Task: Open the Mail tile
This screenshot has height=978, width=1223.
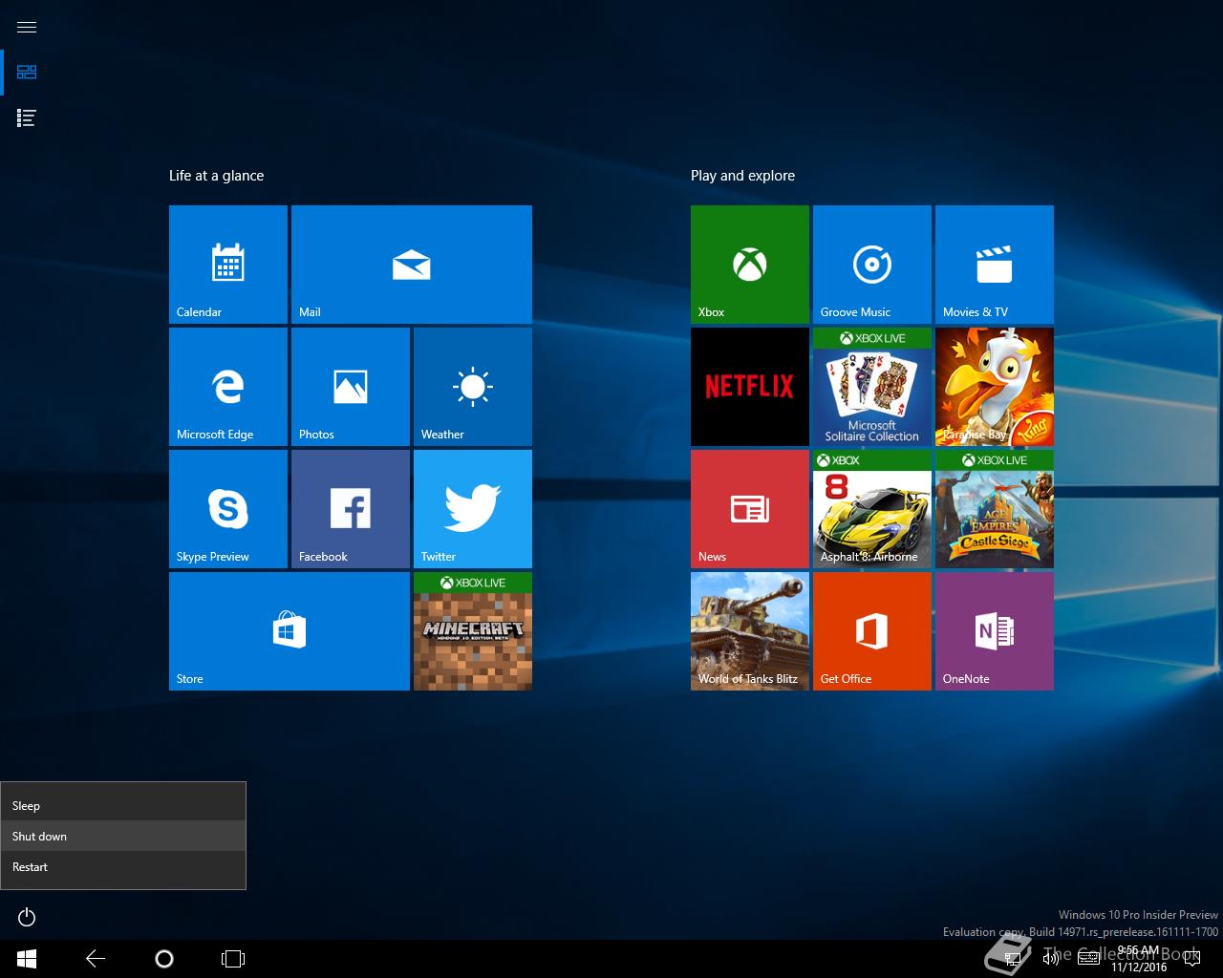Action: [412, 265]
